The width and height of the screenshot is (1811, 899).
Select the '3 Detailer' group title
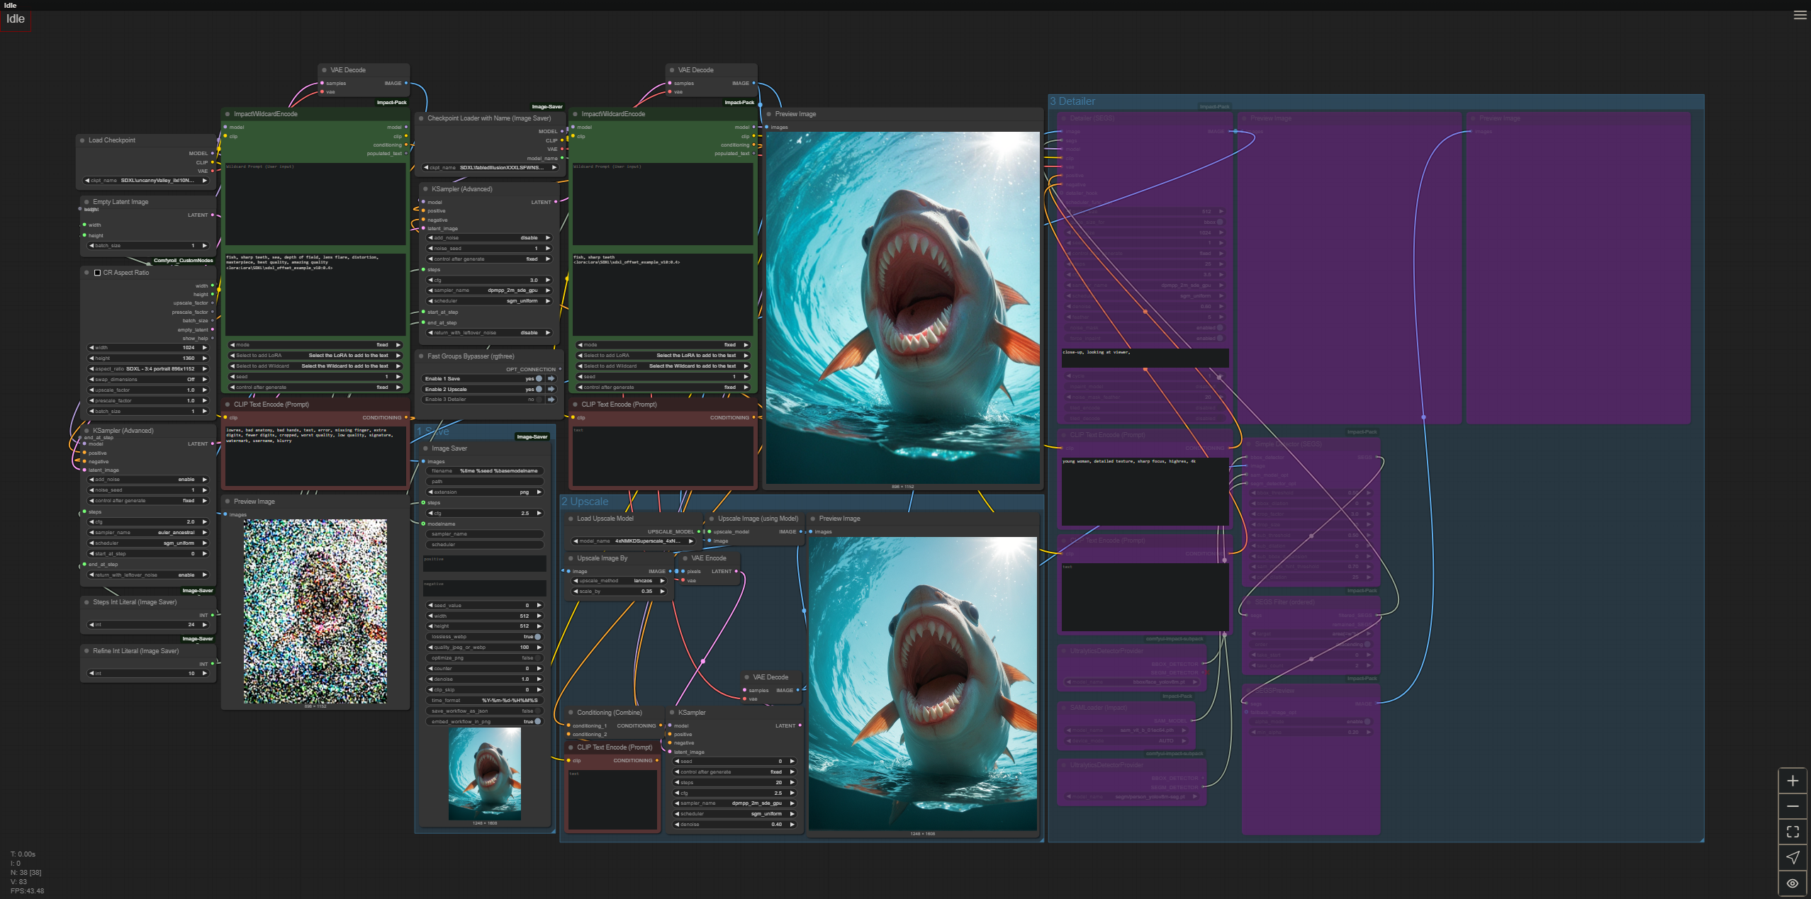1072,101
